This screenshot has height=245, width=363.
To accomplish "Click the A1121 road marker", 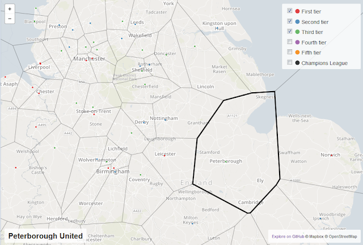I will [233, 116].
